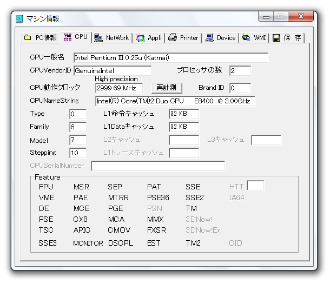Screen dimensions: 330x283
Task: Switch to the Printer tab
Action: (183, 38)
